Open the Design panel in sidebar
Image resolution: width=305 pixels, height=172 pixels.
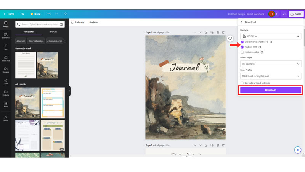coord(6,24)
